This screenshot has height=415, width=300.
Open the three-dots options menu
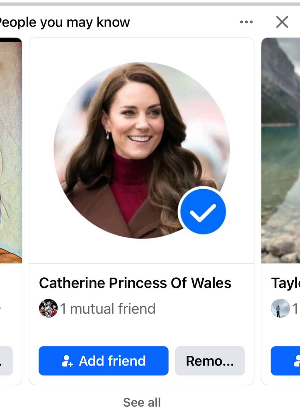(x=246, y=22)
